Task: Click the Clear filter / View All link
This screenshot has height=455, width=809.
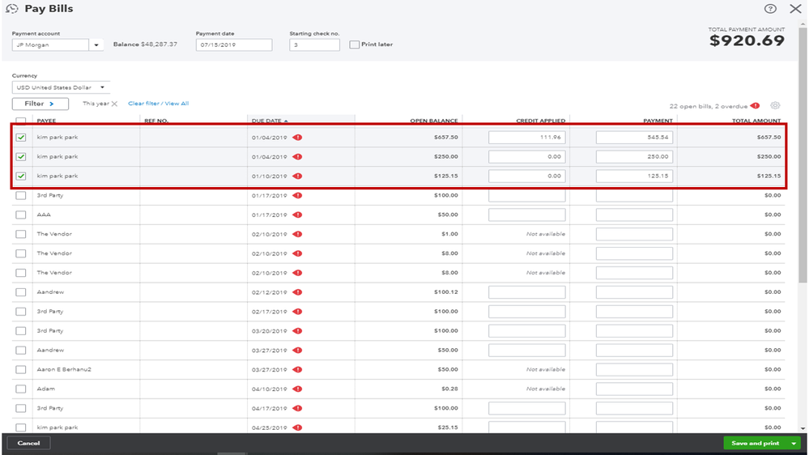Action: (158, 104)
